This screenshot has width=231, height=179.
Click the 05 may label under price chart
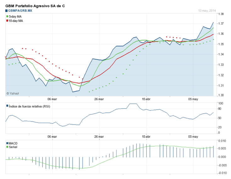tap(193, 99)
